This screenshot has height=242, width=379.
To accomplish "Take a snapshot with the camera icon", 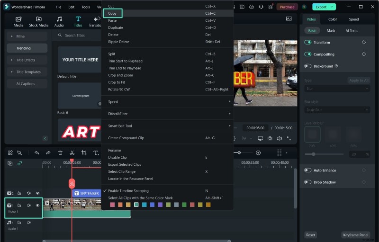I will [x=270, y=138].
